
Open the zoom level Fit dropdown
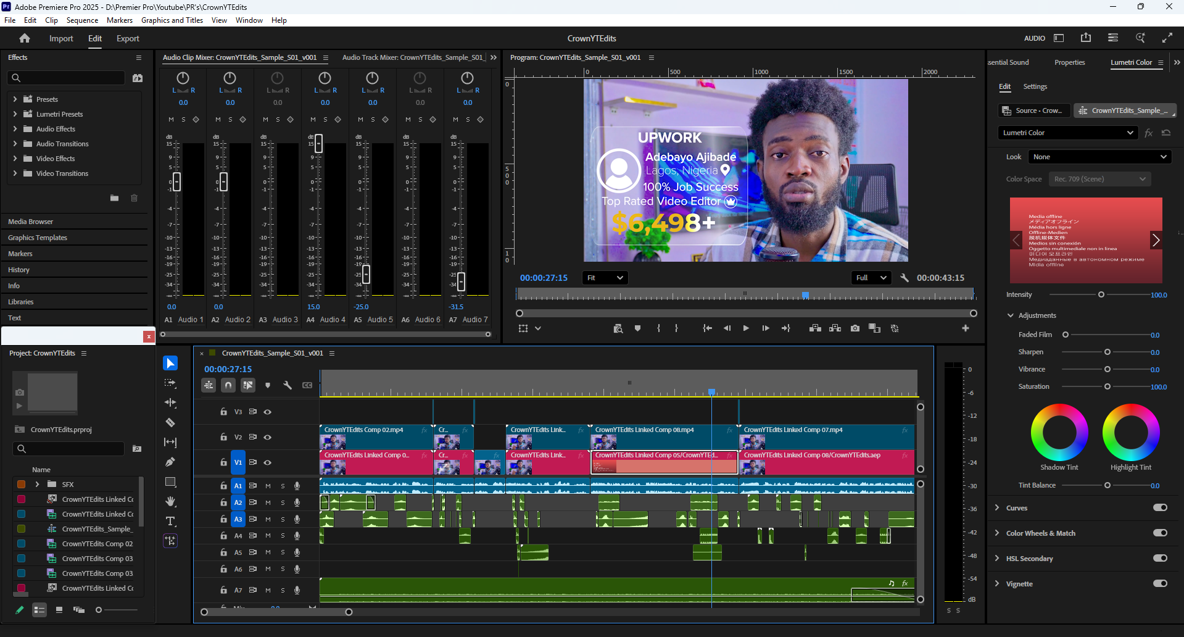coord(605,278)
